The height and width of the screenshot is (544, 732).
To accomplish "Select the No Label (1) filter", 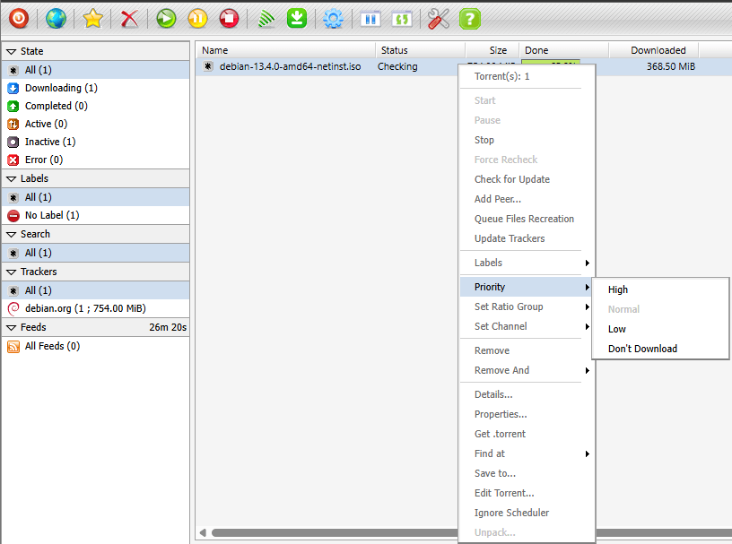I will pos(96,215).
